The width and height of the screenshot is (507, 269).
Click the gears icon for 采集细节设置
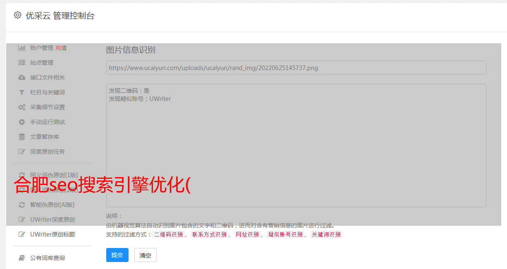point(22,107)
